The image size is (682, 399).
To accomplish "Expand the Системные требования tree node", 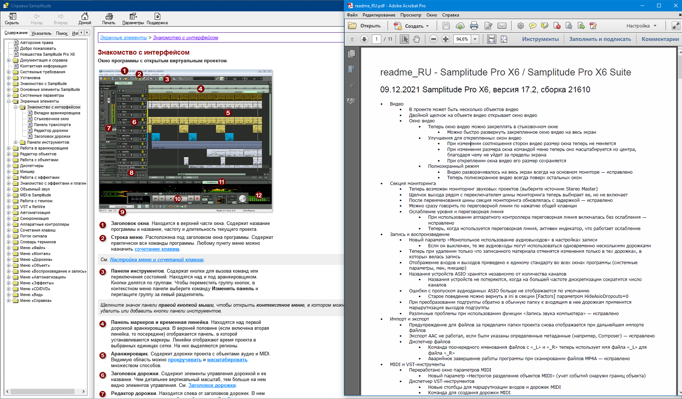I will coord(8,72).
